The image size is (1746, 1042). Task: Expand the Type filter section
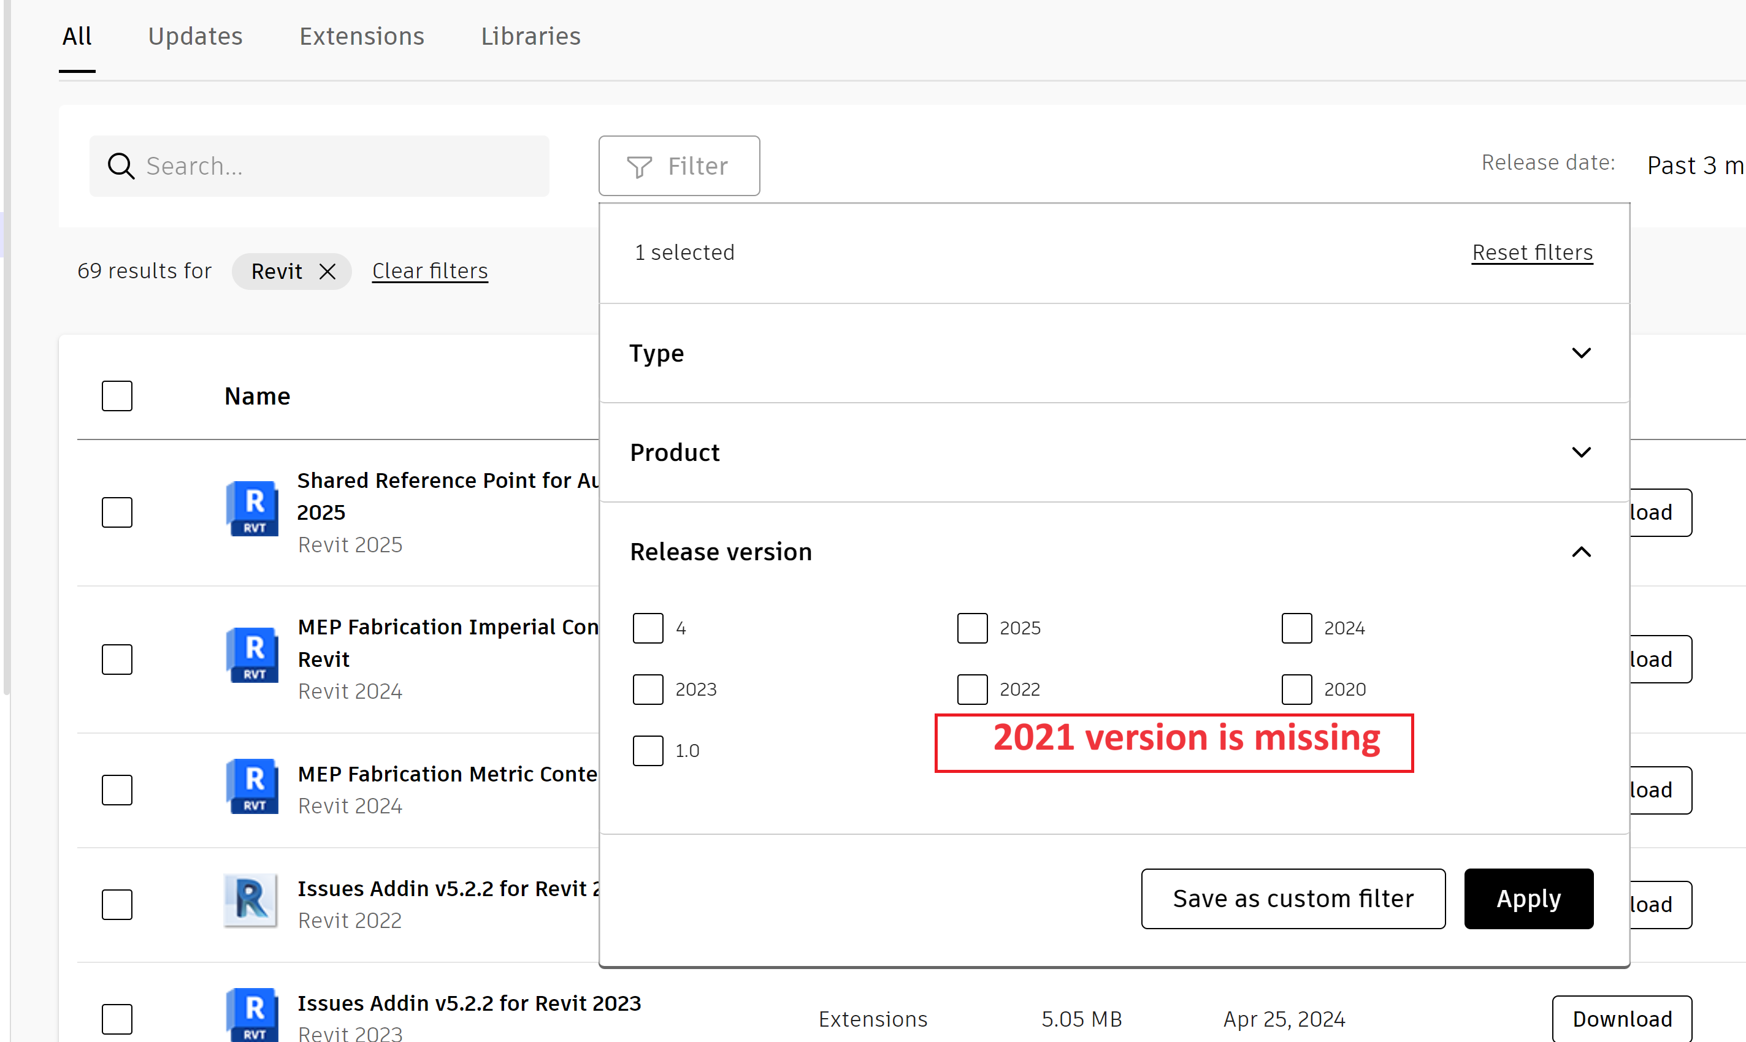click(1581, 353)
